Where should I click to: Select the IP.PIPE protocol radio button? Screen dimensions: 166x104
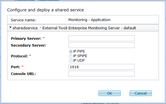(71, 52)
